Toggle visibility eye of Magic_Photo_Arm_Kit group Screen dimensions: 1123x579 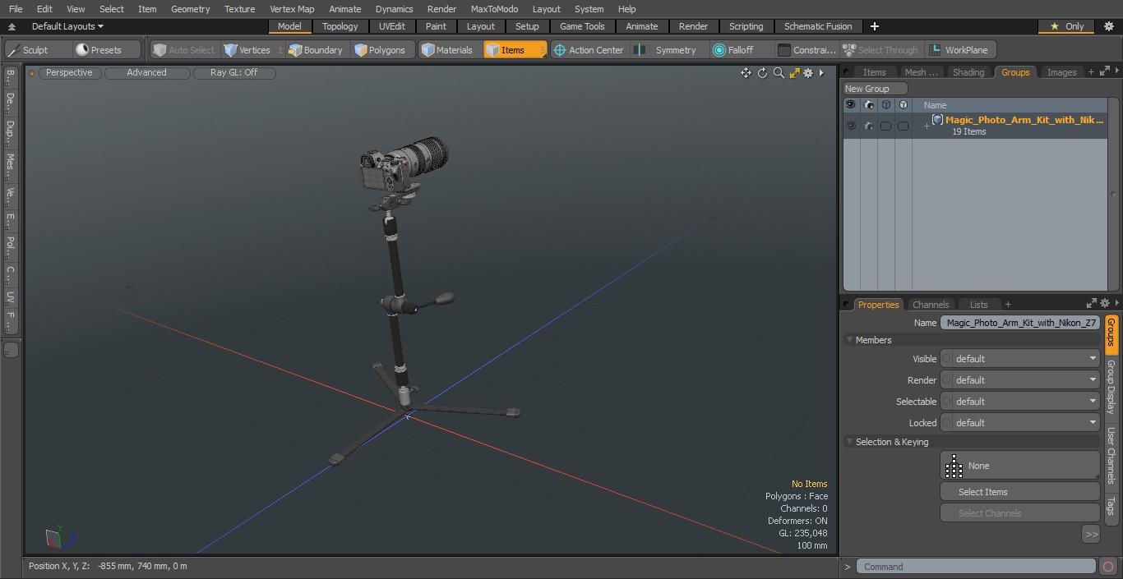pos(851,126)
